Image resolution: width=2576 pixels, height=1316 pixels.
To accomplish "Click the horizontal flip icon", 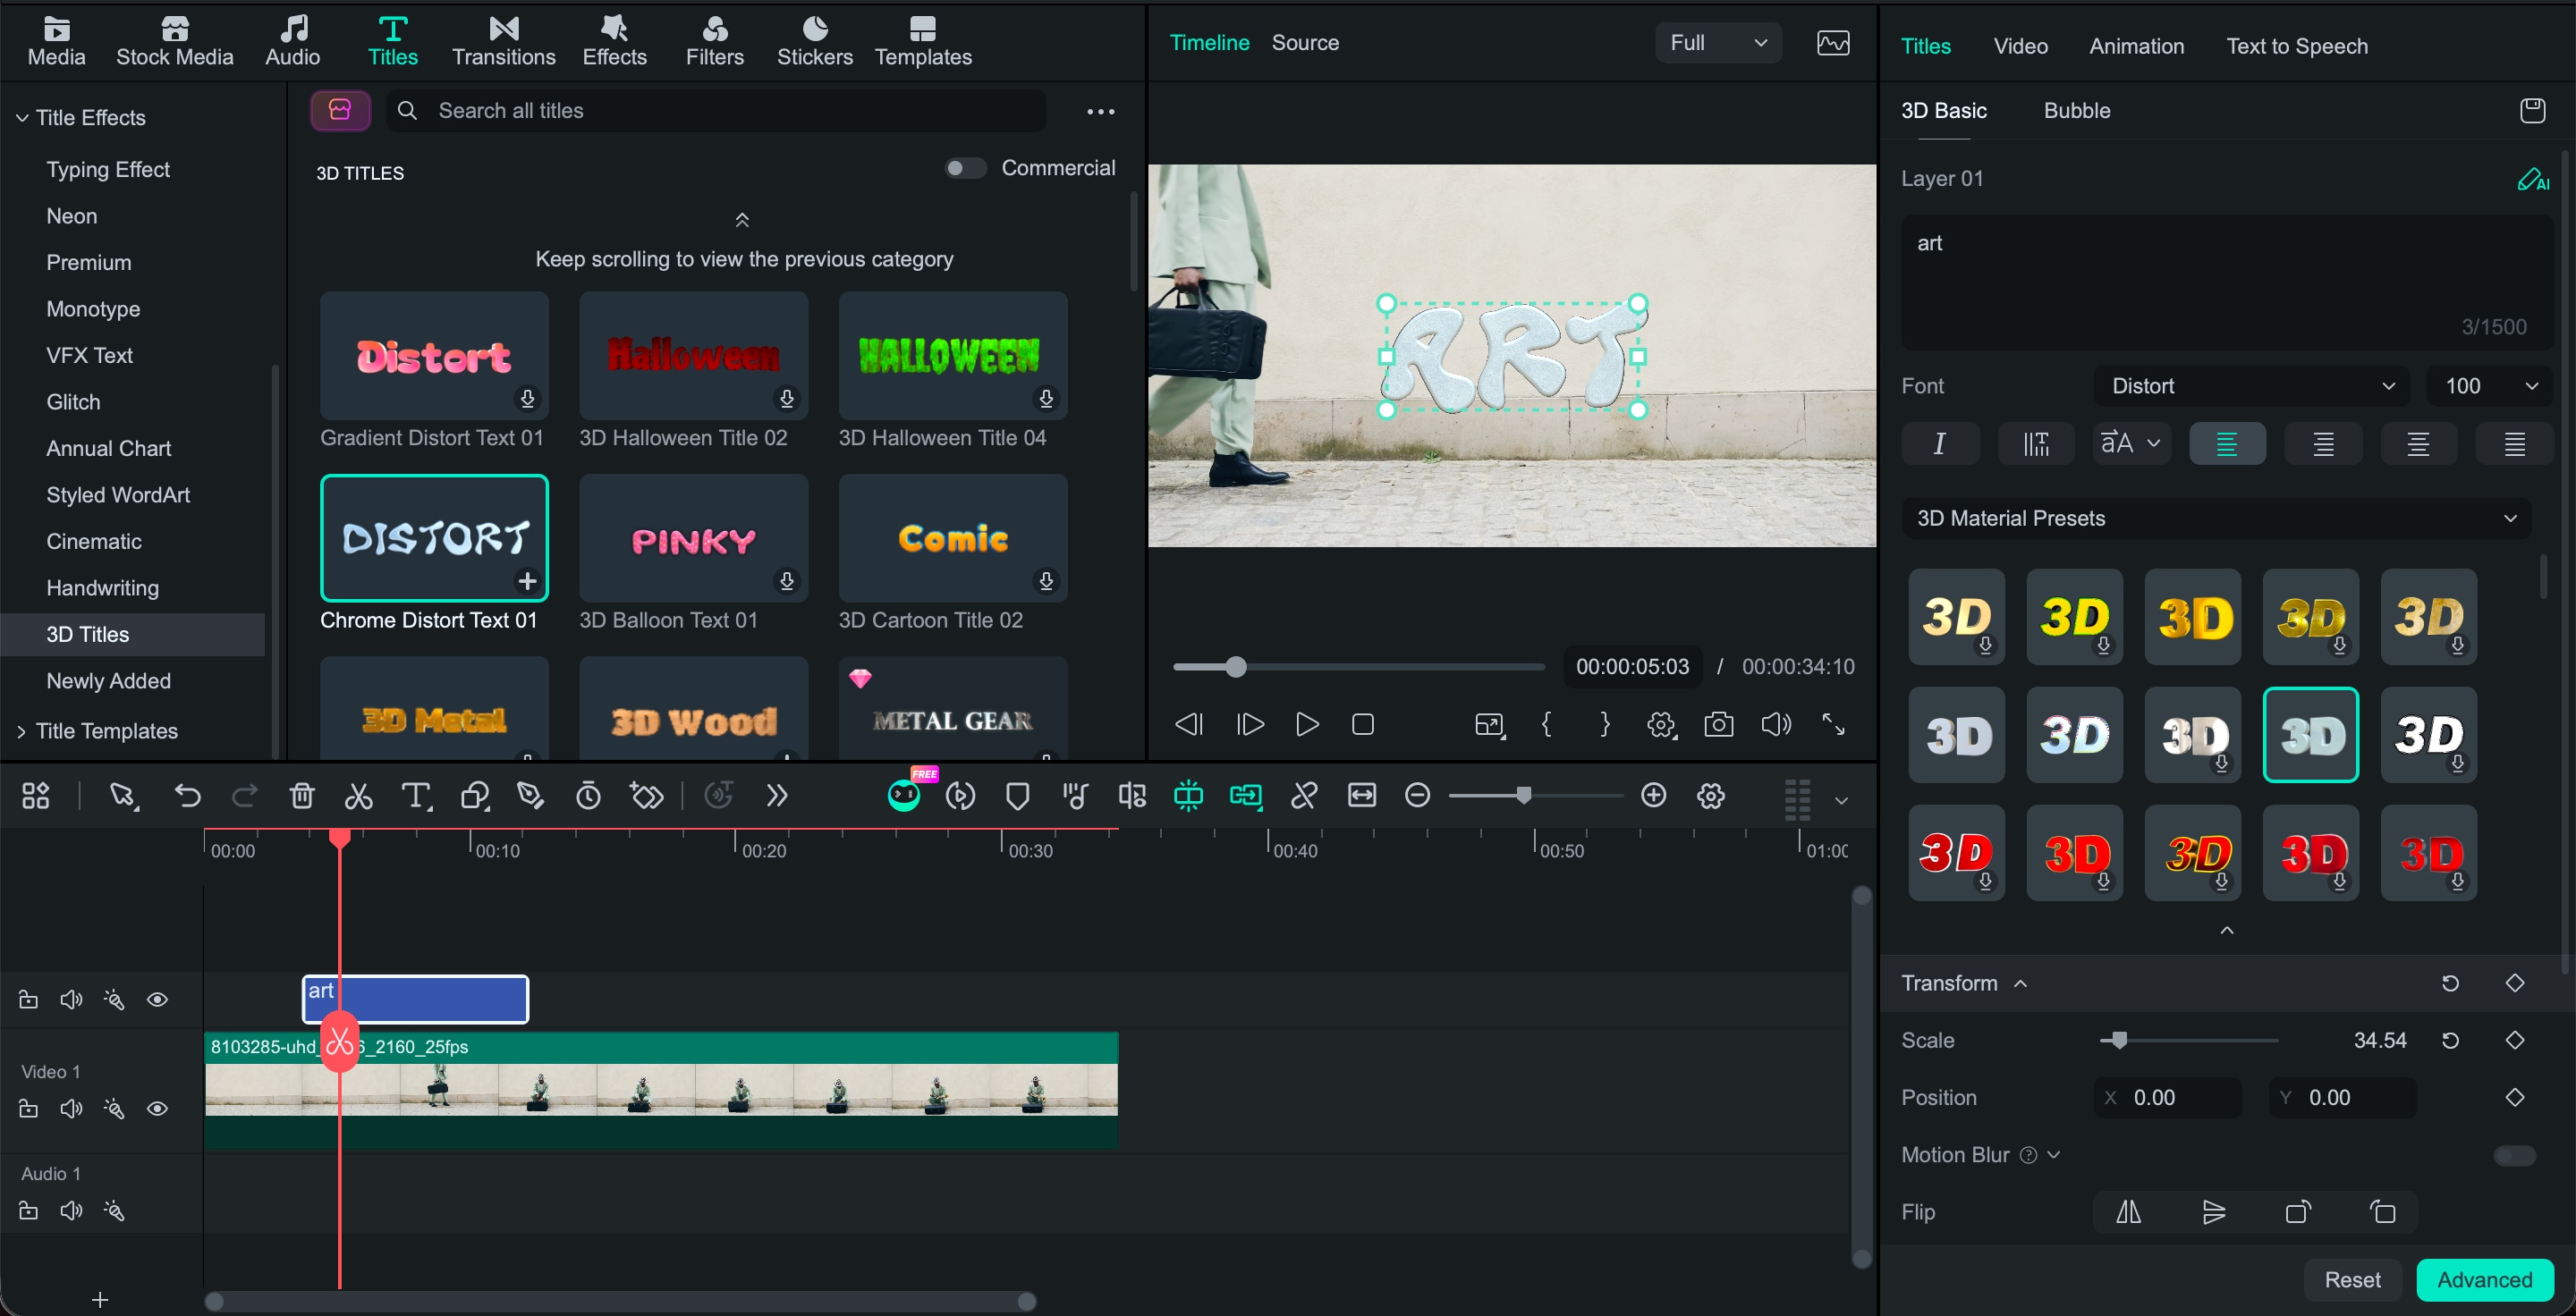I will click(x=2129, y=1212).
